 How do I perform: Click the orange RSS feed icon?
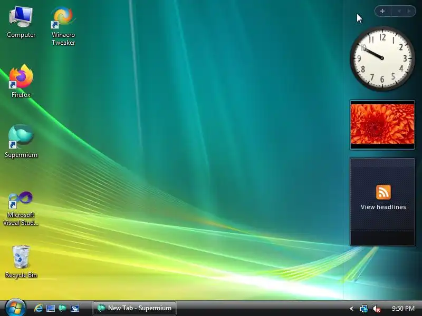(x=383, y=192)
